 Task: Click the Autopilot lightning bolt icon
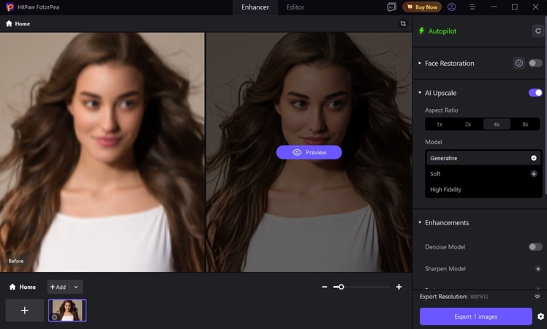[x=421, y=31]
